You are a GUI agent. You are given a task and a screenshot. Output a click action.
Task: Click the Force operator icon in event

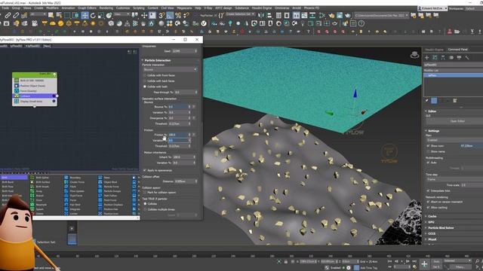click(x=17, y=90)
